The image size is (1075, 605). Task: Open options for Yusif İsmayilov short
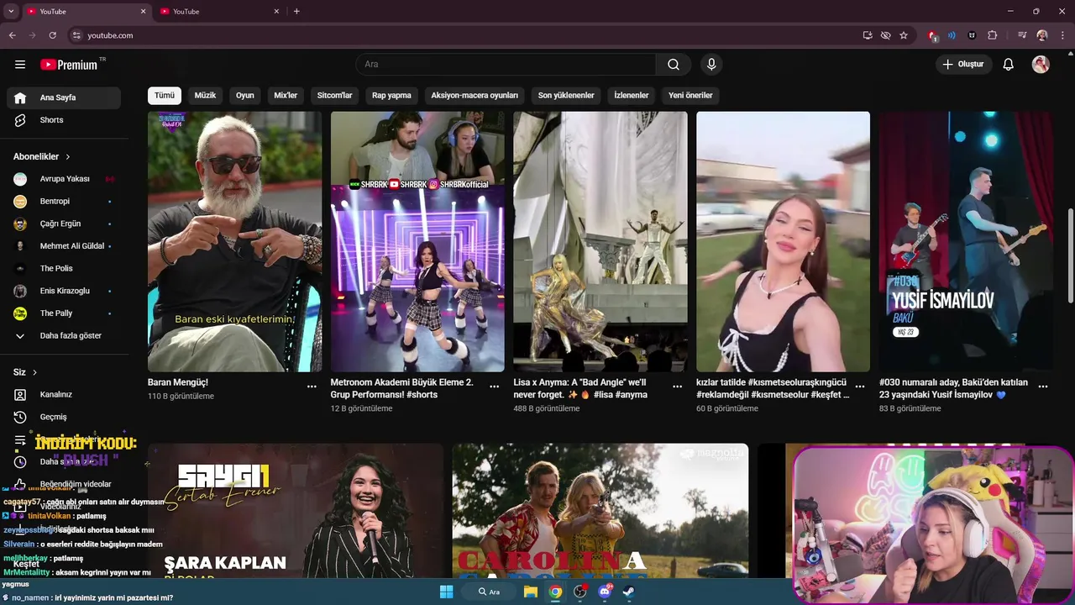click(1043, 387)
